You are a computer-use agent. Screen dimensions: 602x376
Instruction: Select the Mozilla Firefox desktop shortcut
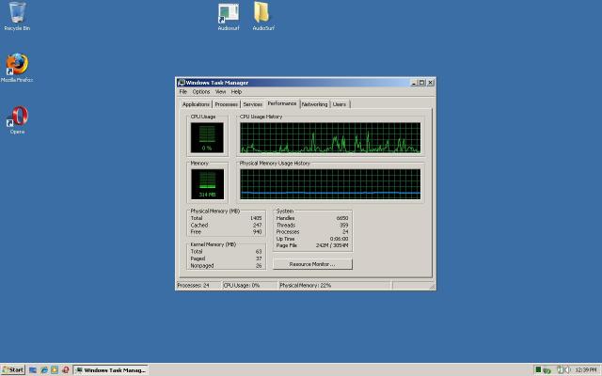pos(17,68)
